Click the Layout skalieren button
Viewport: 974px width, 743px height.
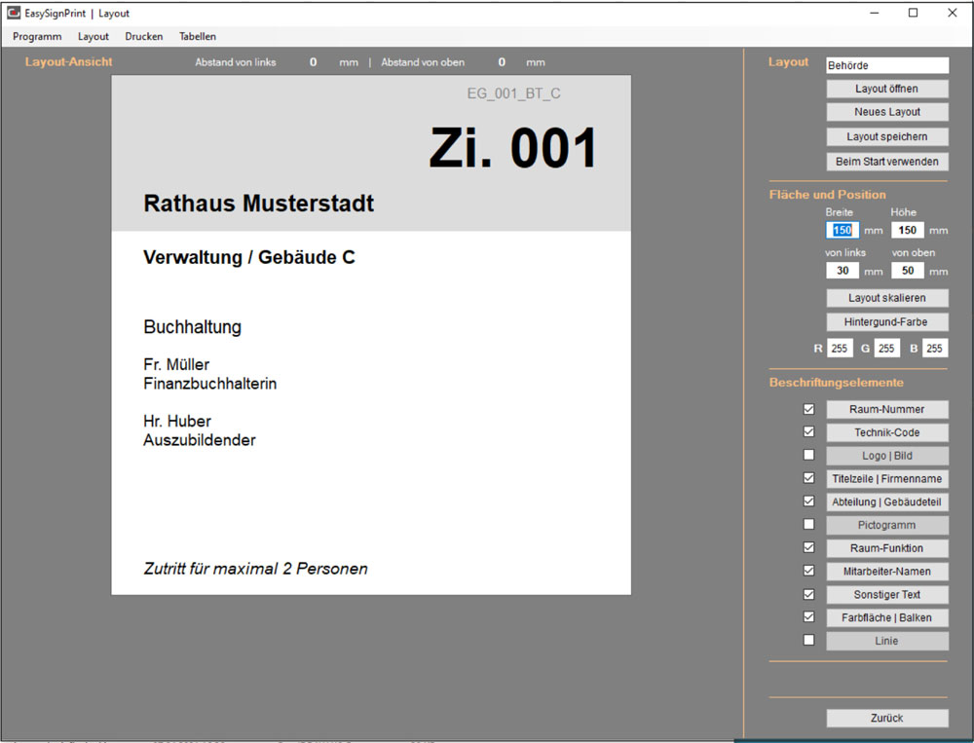(x=886, y=298)
